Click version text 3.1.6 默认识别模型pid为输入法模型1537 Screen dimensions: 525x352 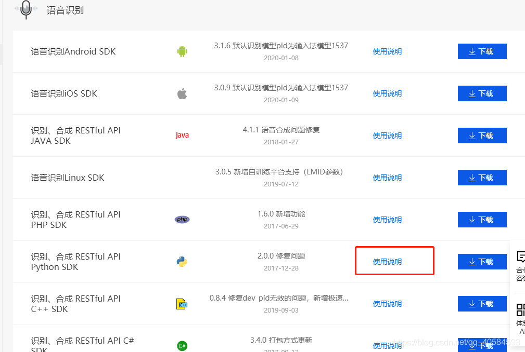[281, 46]
